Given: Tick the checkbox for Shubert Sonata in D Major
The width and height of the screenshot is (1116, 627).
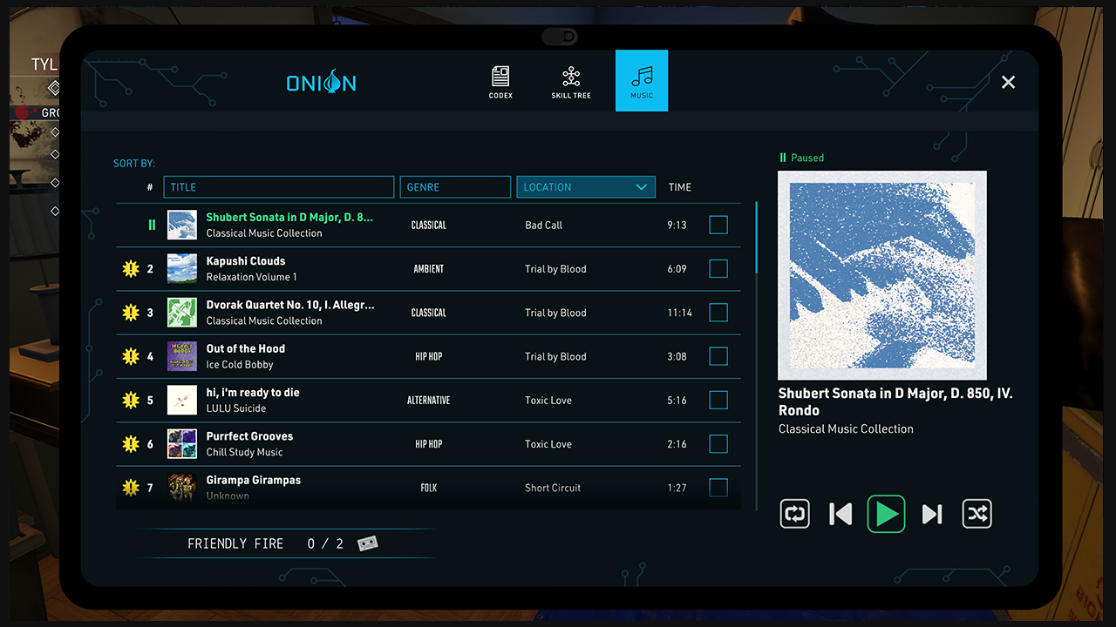Looking at the screenshot, I should tap(718, 226).
